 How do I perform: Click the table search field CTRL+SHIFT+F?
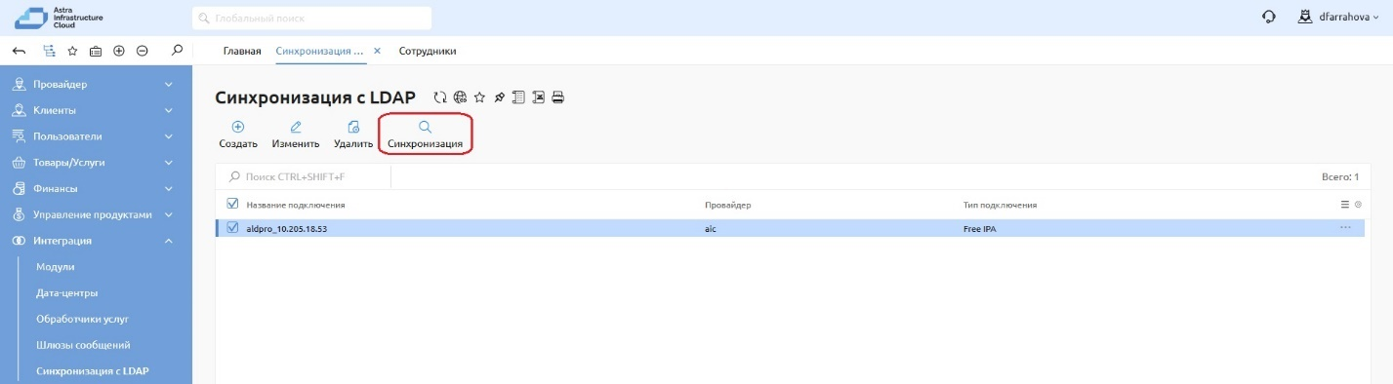pos(304,177)
